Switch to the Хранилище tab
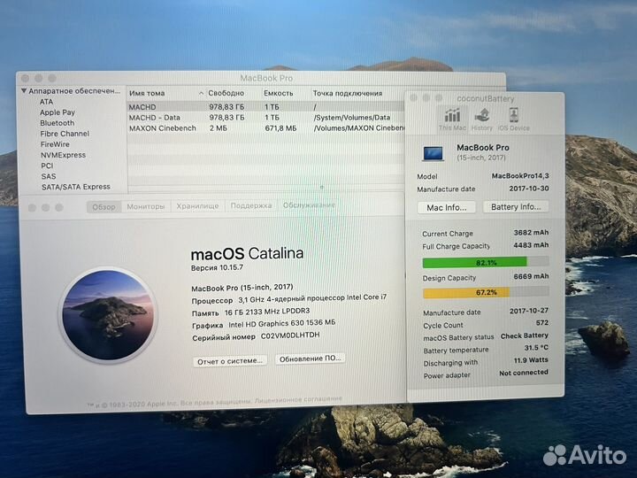The height and width of the screenshot is (478, 637). point(197,206)
